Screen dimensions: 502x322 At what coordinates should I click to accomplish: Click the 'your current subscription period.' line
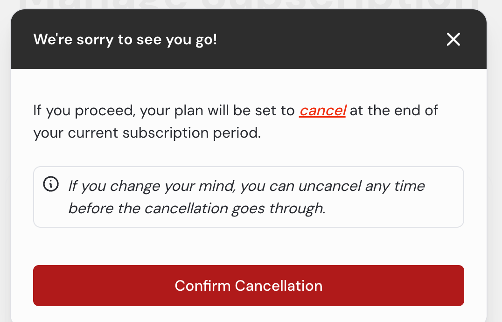(x=147, y=133)
